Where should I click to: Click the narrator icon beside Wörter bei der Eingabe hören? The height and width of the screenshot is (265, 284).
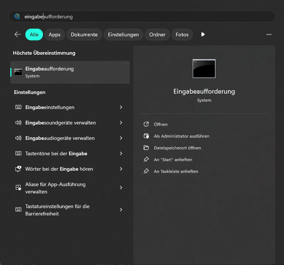(18, 169)
